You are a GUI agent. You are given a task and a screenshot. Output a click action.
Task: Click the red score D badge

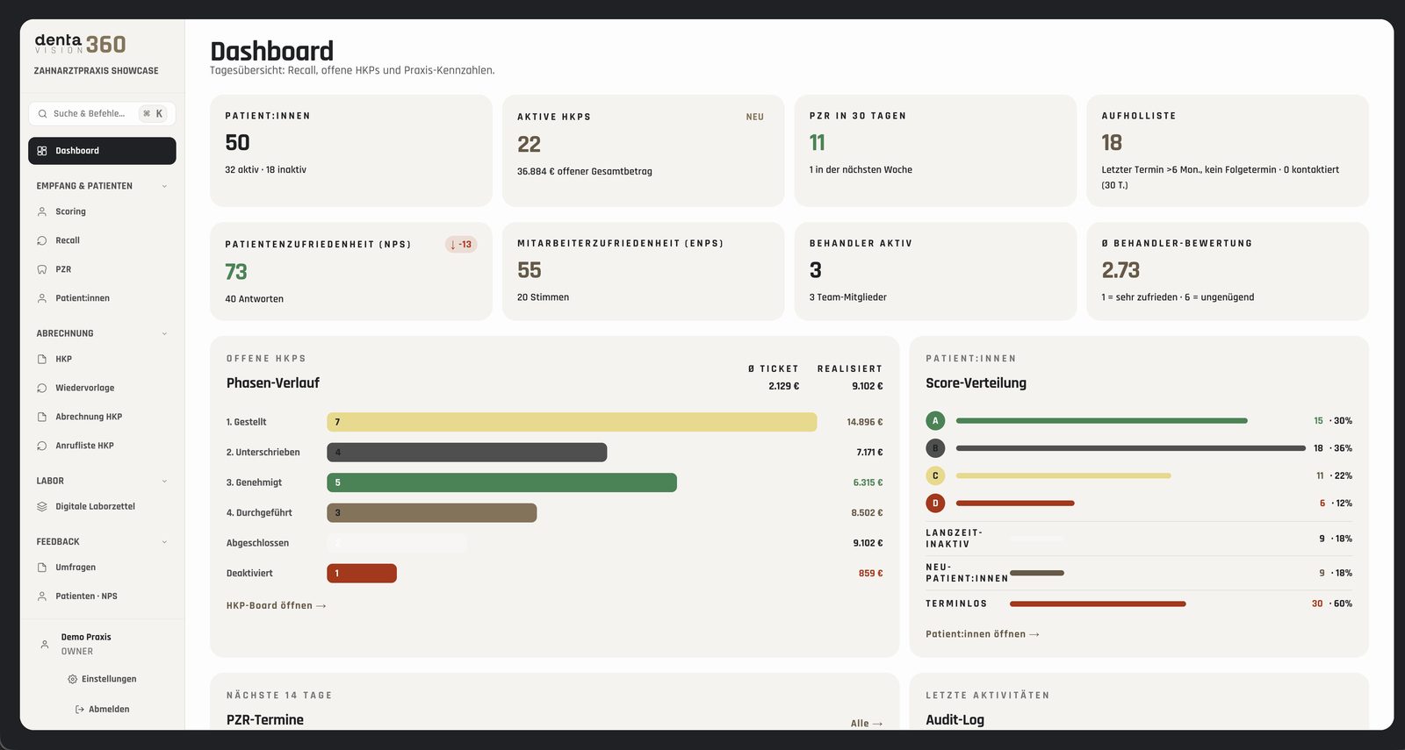(935, 504)
